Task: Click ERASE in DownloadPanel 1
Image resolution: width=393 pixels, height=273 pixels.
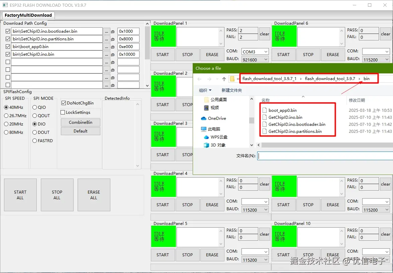Action: [x=212, y=55]
